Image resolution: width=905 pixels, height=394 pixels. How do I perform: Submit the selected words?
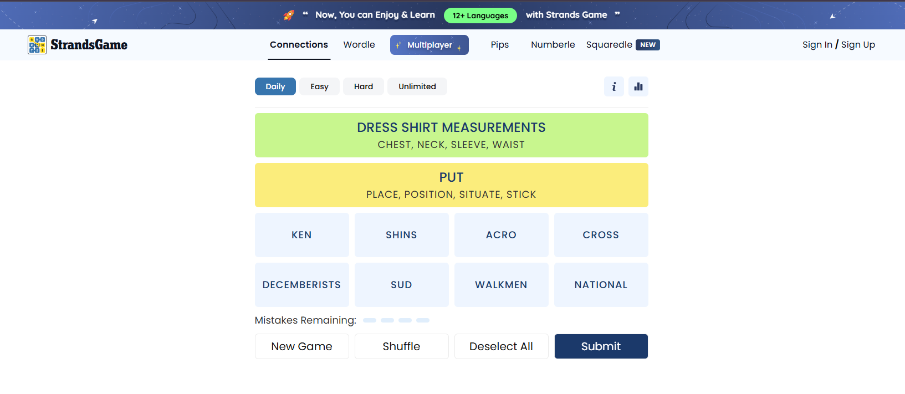[601, 346]
